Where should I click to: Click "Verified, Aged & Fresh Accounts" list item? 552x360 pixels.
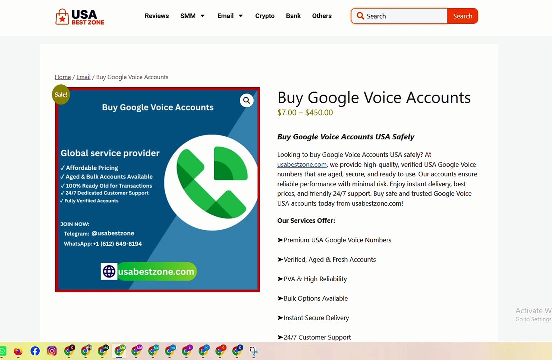(326, 259)
